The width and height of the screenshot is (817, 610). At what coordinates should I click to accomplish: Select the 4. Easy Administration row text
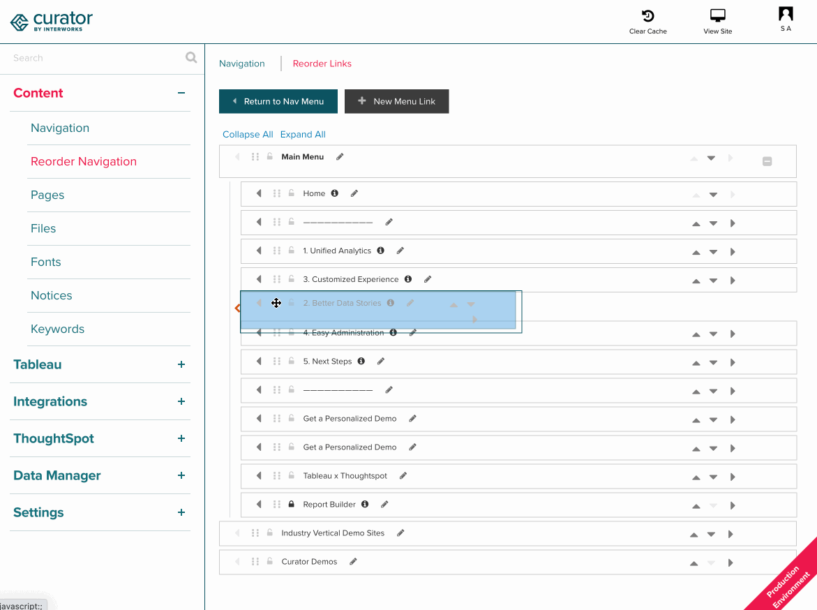[343, 333]
